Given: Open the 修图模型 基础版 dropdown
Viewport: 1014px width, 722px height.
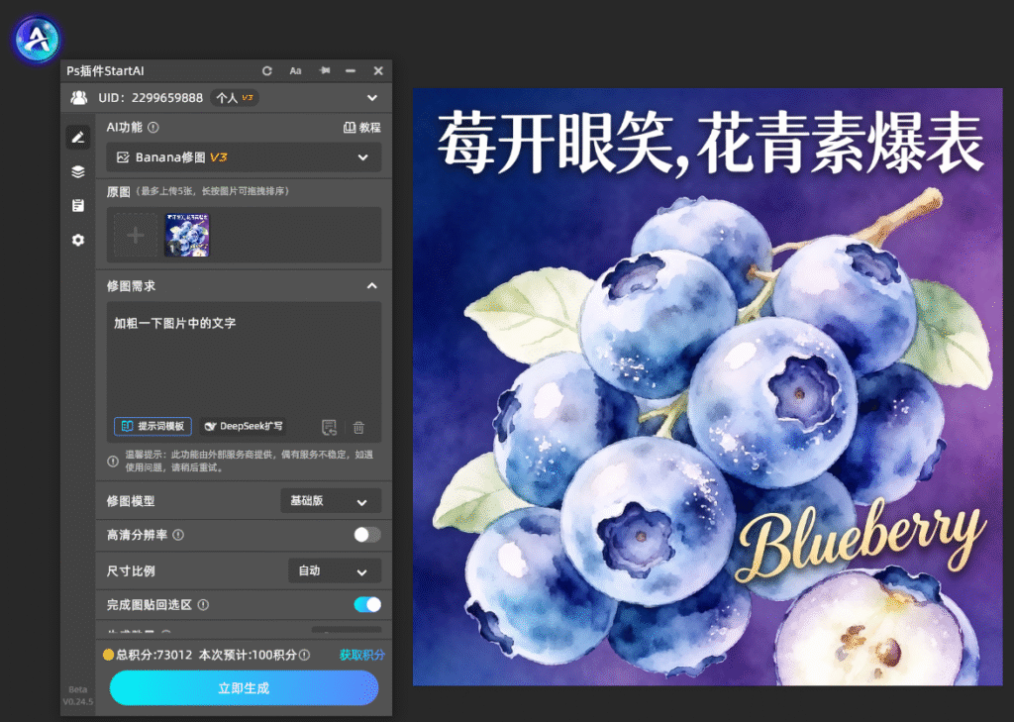Looking at the screenshot, I should click(x=331, y=501).
